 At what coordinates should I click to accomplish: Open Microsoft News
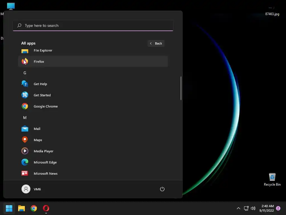pos(93,174)
